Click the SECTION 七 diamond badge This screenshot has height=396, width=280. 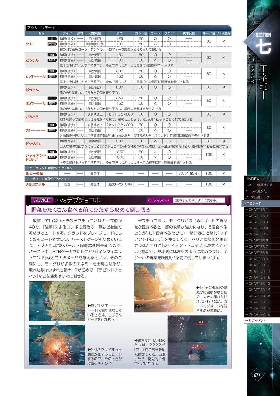[x=263, y=42]
